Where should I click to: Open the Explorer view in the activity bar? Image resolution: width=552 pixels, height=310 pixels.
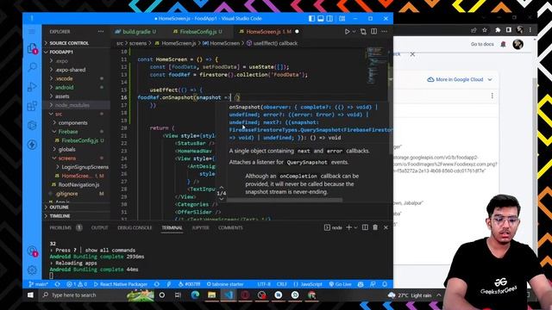32,48
